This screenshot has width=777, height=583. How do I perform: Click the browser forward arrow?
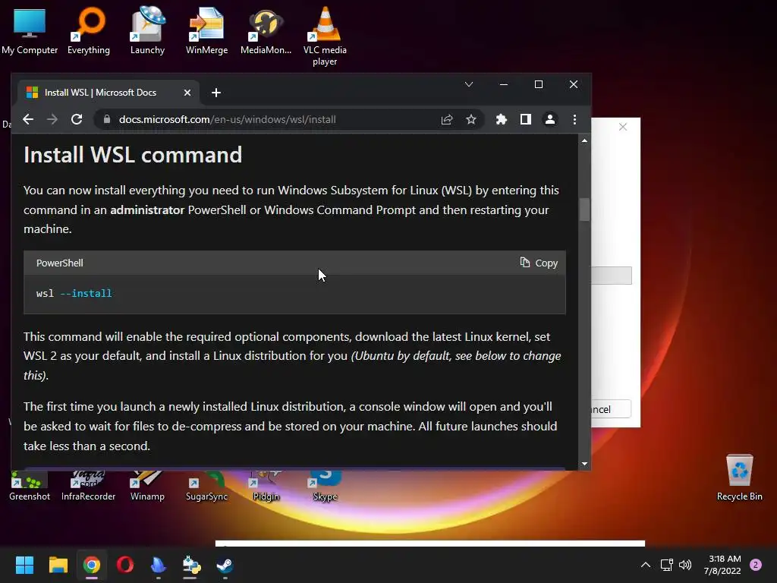(x=52, y=119)
